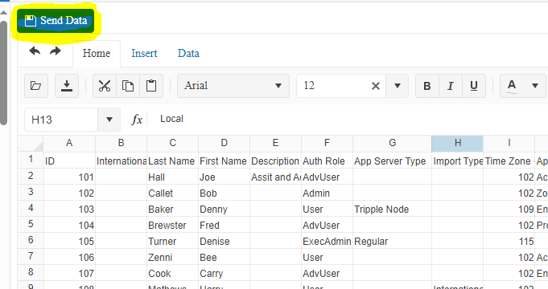Toggle italic formatting
Viewport: 548px width, 289px height.
pyautogui.click(x=451, y=86)
